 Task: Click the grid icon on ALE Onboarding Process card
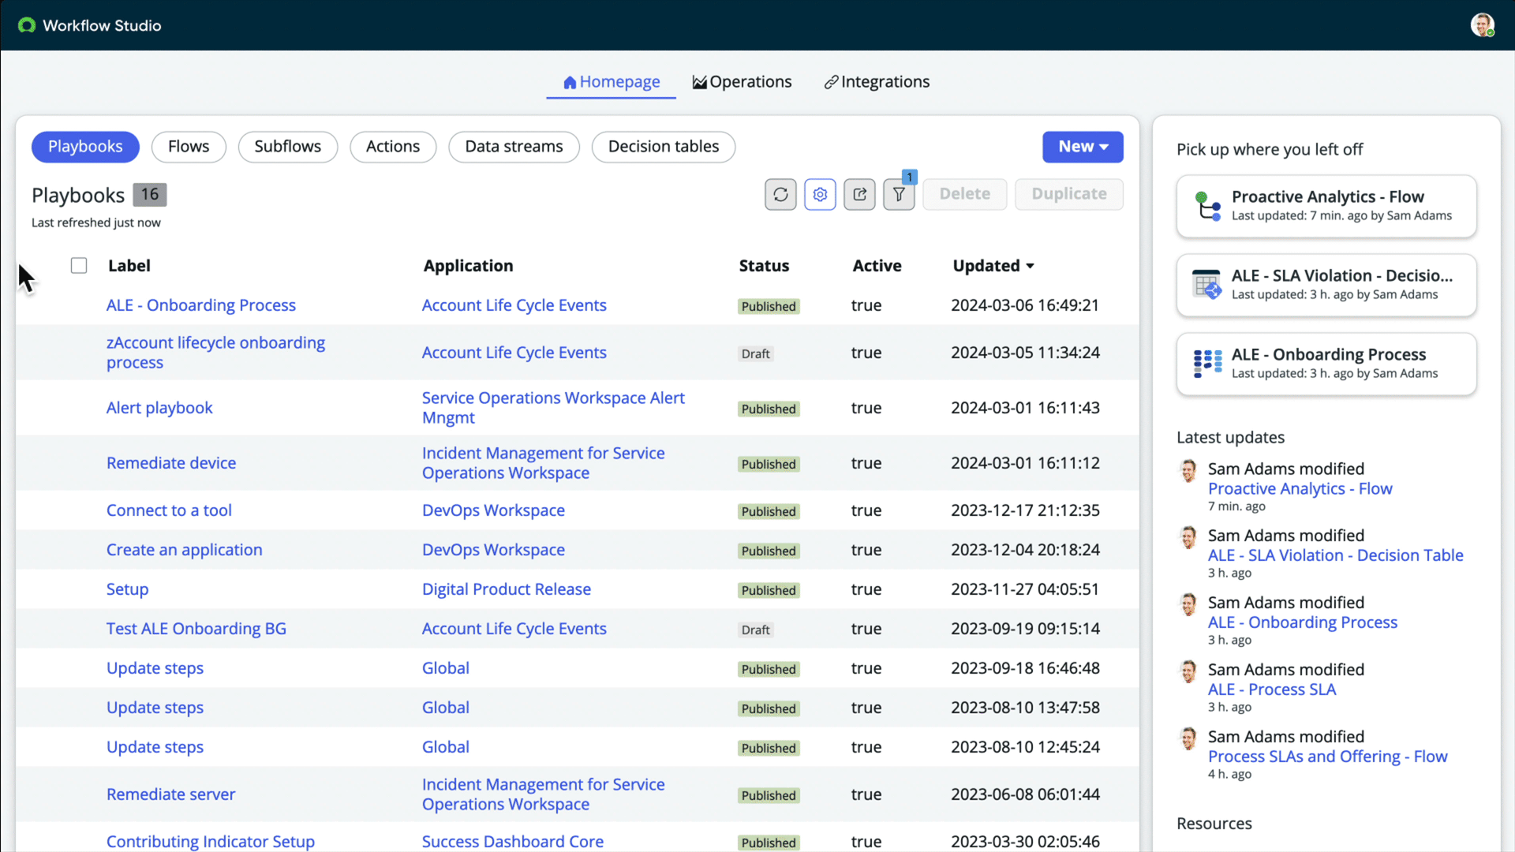click(1207, 364)
